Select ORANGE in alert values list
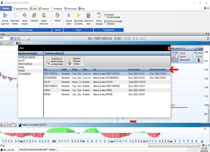Viewport: 210px width, 152px height. tap(31, 70)
